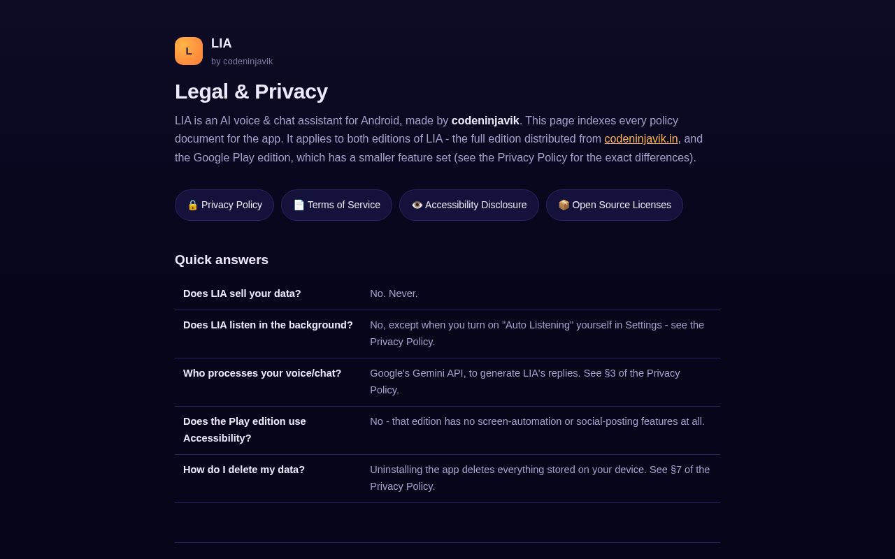Select 'How do I delete my data?' question
Image resolution: width=895 pixels, height=559 pixels.
click(244, 470)
